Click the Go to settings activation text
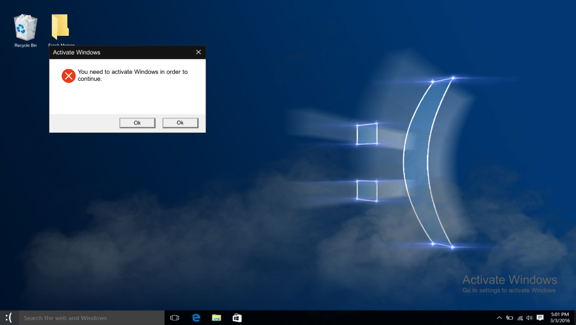This screenshot has width=576, height=325. tap(509, 290)
